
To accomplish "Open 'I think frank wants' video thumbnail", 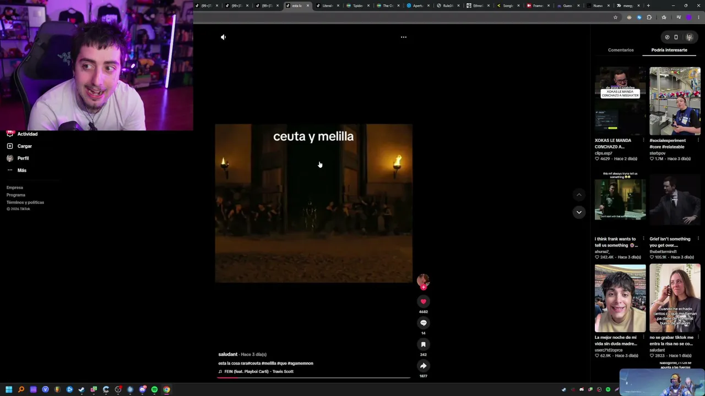I will point(620,200).
